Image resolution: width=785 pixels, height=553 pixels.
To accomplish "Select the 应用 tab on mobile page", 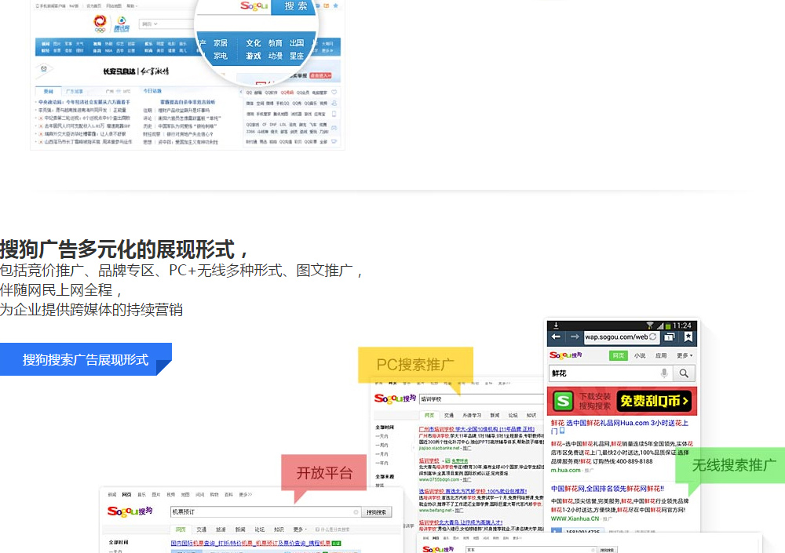I will pos(661,355).
